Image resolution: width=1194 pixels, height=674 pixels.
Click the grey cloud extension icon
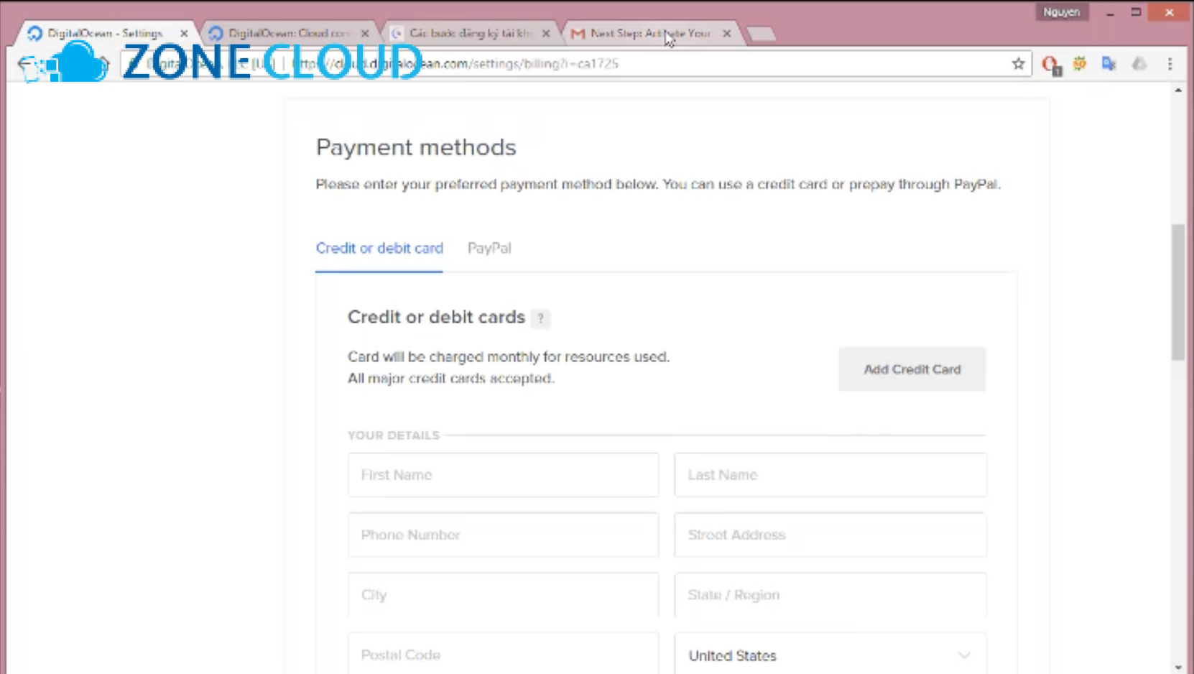click(x=1139, y=64)
